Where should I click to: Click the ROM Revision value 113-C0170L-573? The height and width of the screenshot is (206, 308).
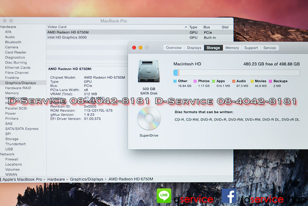click(x=98, y=110)
